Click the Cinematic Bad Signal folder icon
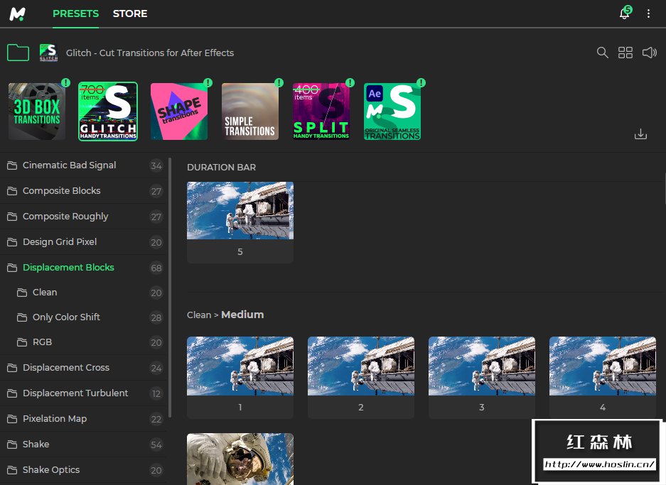 pyautogui.click(x=12, y=165)
